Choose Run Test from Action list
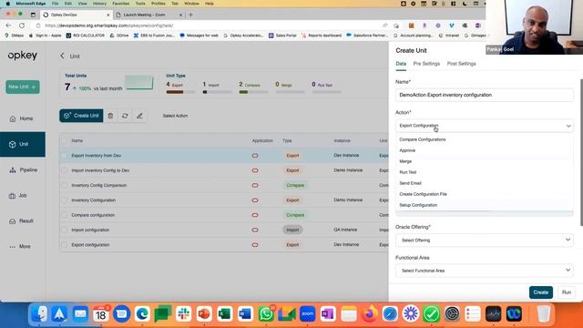583x328 pixels. [x=484, y=172]
